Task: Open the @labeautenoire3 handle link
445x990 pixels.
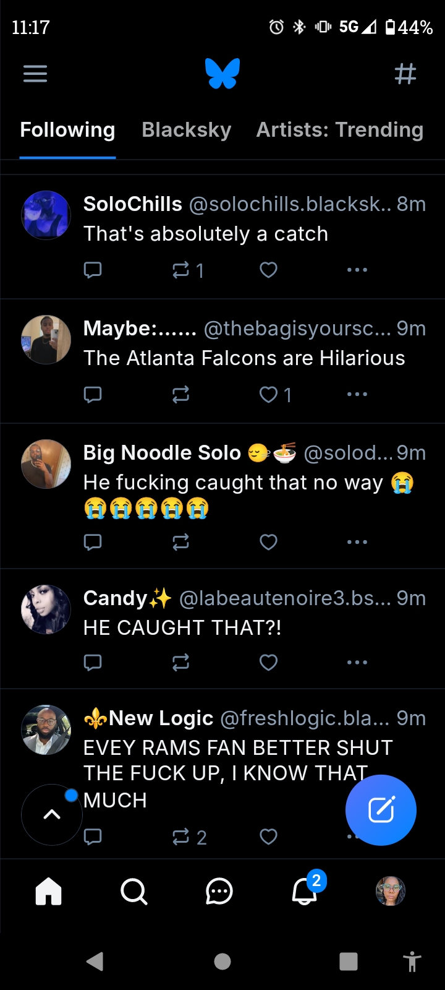Action: pos(284,598)
